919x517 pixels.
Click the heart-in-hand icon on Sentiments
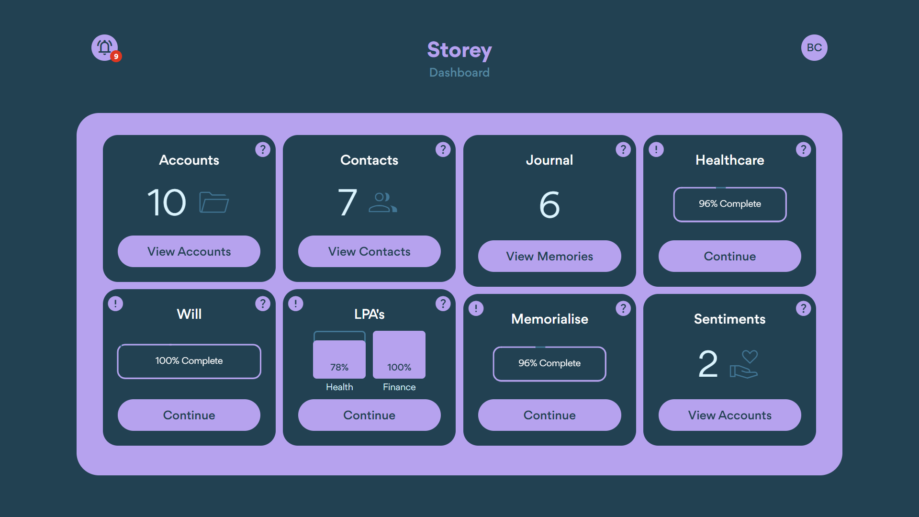744,364
